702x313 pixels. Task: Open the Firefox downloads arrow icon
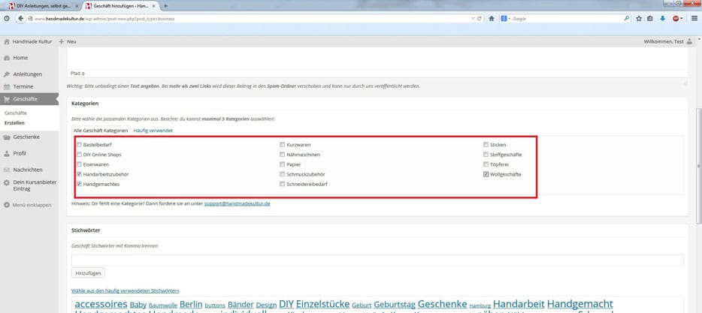point(662,18)
